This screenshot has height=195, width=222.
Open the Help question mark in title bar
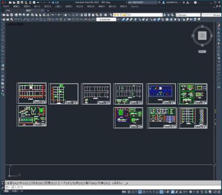tap(195, 3)
